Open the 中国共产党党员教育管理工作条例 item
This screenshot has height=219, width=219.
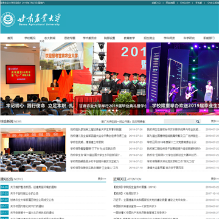click(140, 213)
